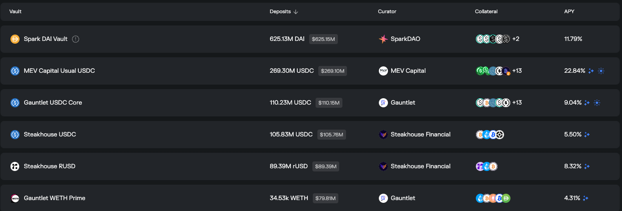
Task: Click the rUSD token icon for Steakhouse RUSD
Action: [15, 166]
